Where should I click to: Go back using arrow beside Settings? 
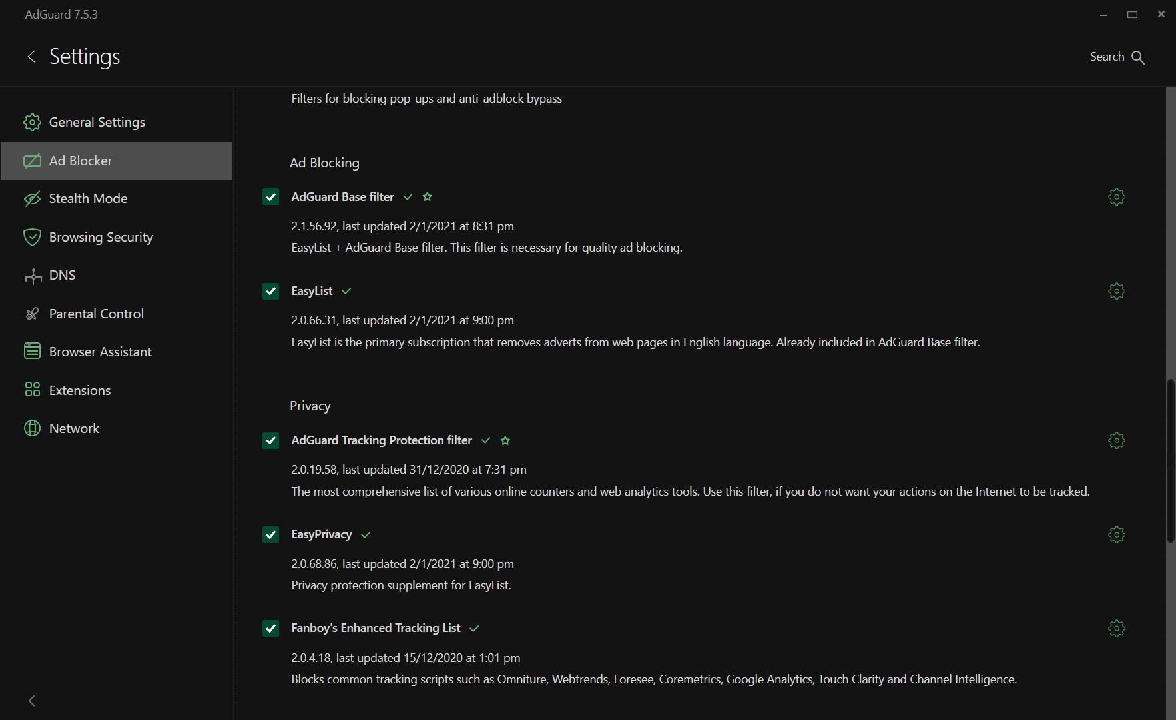point(31,57)
